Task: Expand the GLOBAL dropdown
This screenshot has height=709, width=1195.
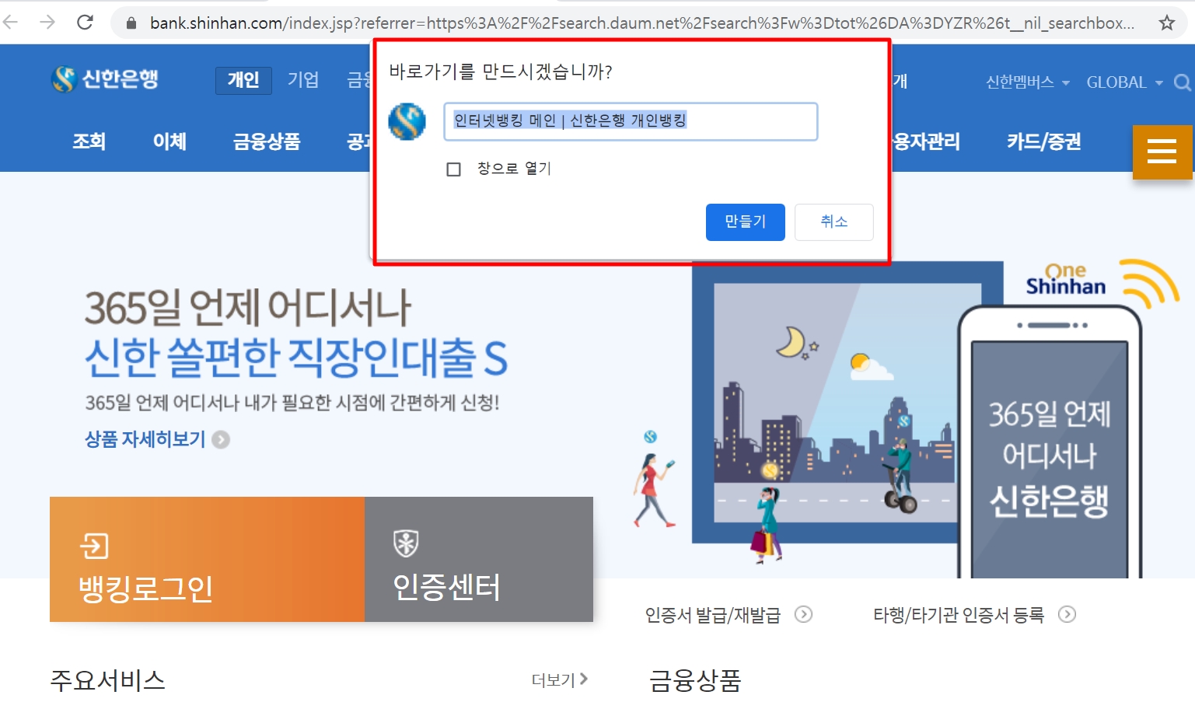Action: (1124, 82)
